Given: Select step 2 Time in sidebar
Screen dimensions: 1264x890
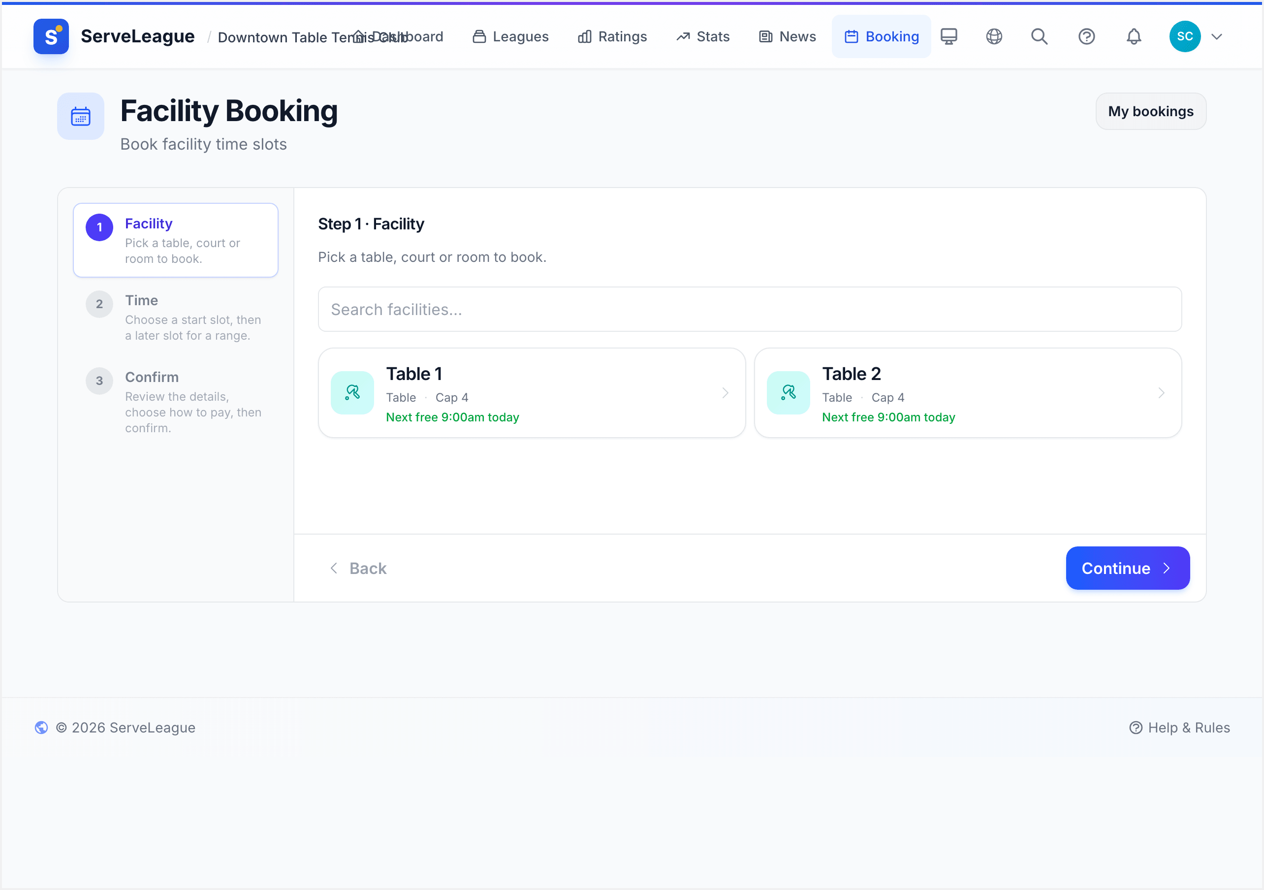Looking at the screenshot, I should (176, 317).
